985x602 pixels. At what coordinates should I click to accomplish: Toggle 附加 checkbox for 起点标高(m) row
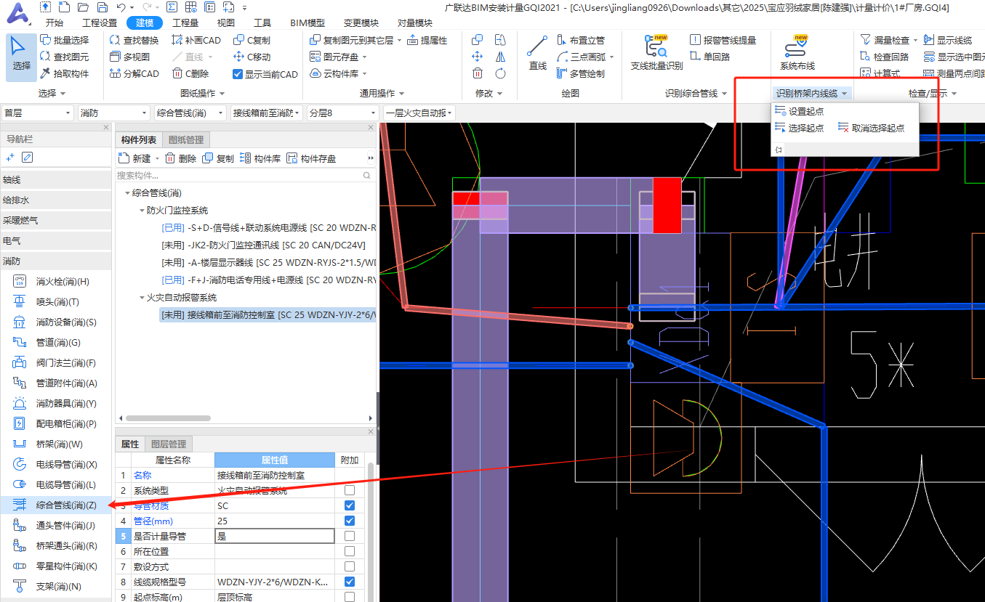point(350,597)
